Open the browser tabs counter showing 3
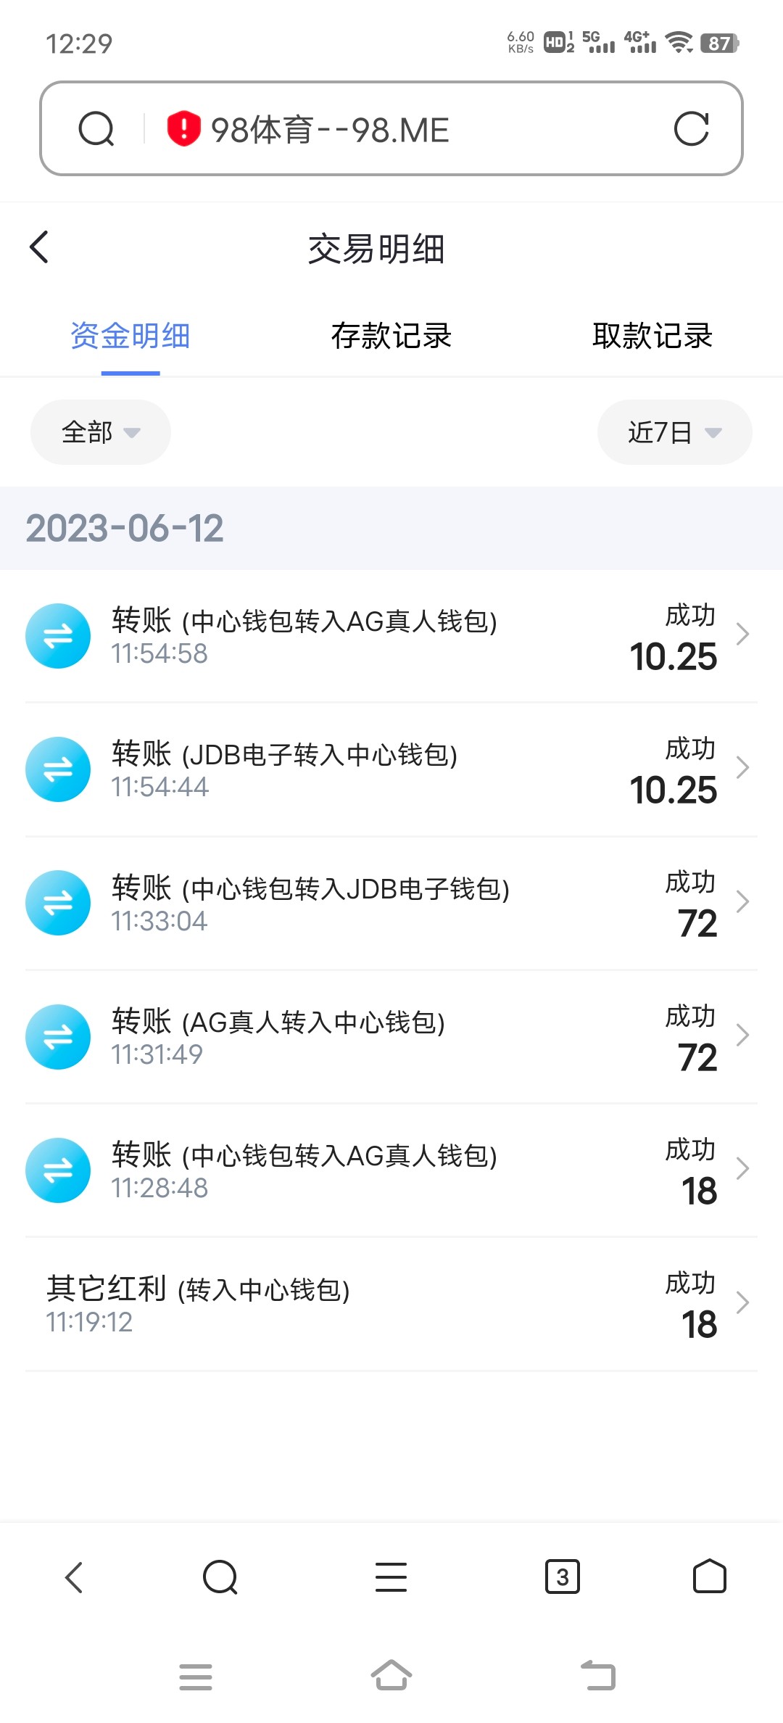Viewport: 783px width, 1723px height. click(562, 1577)
